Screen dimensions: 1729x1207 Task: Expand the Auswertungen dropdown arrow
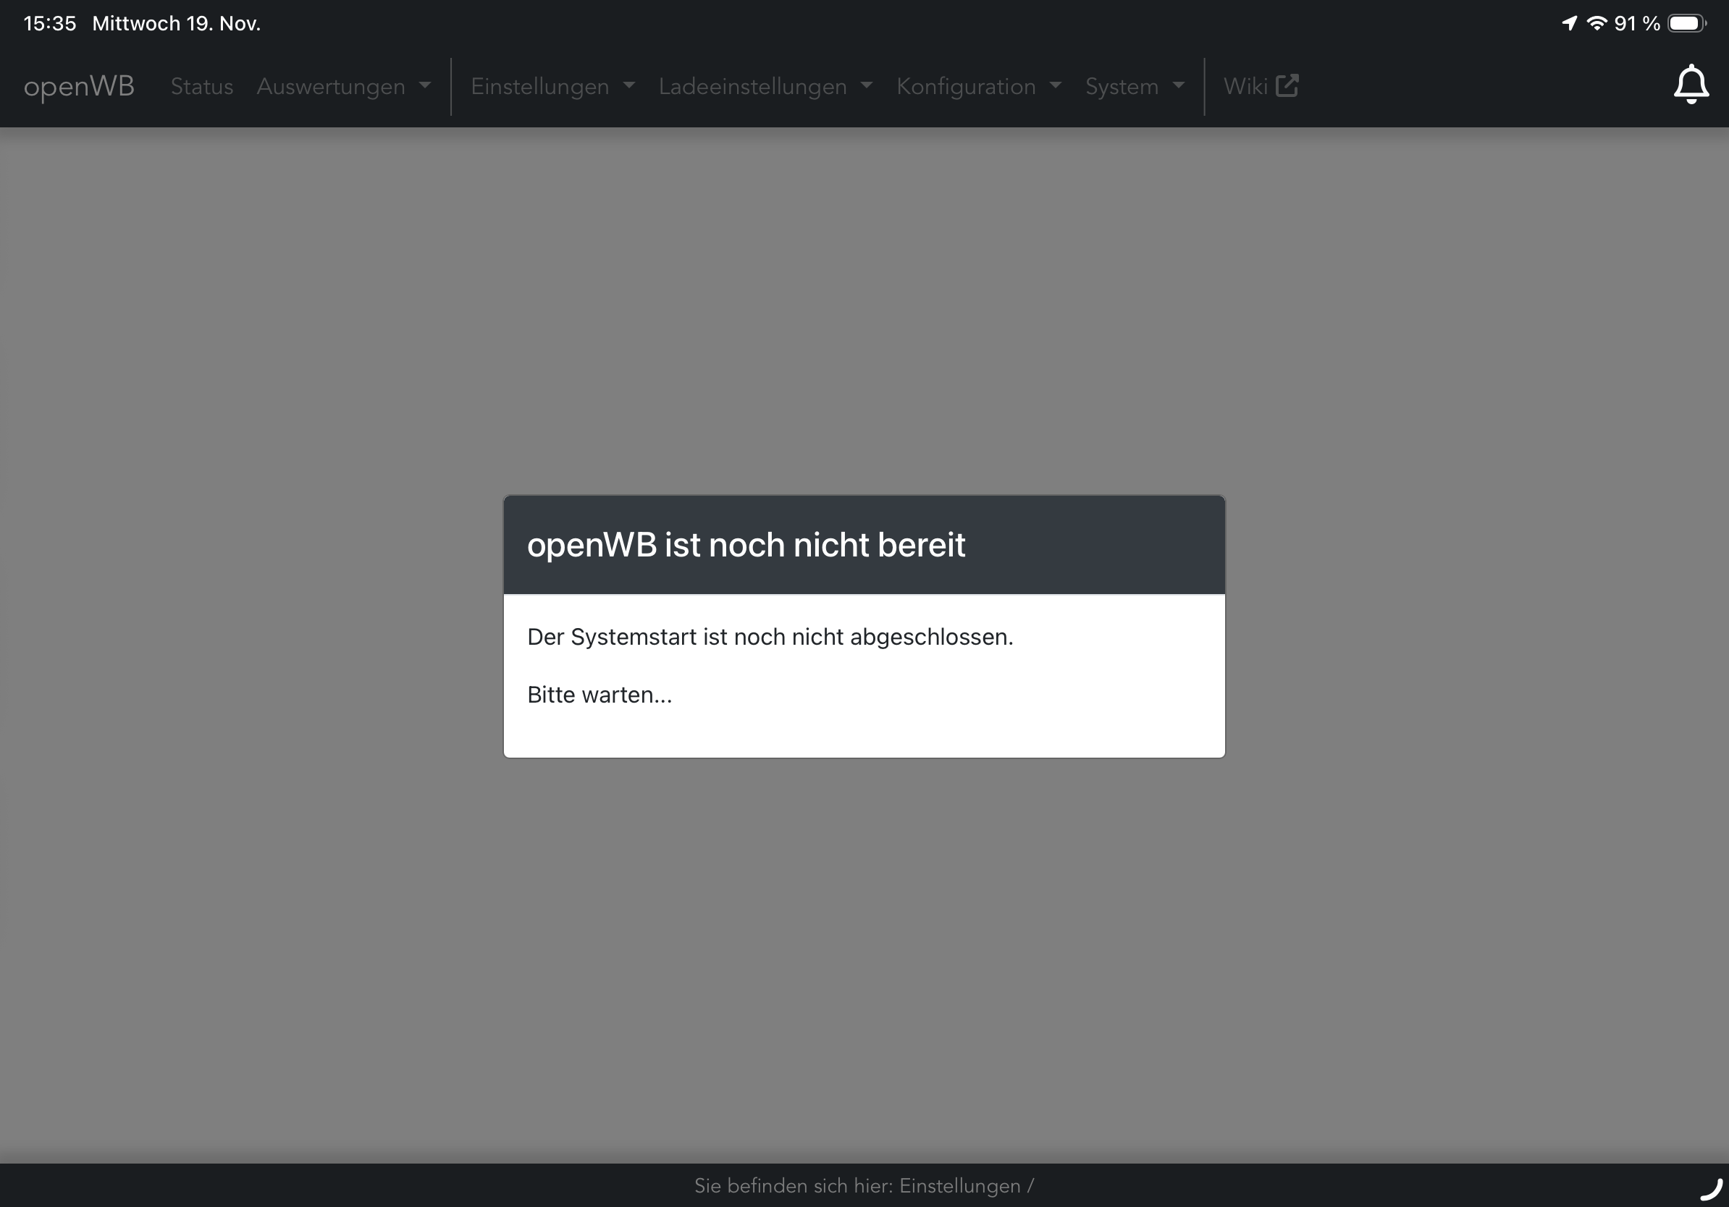click(425, 86)
